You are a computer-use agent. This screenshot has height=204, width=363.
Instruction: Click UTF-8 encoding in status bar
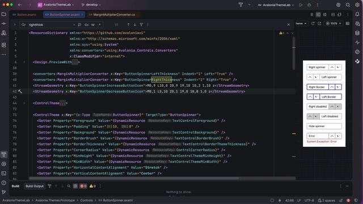point(309,200)
